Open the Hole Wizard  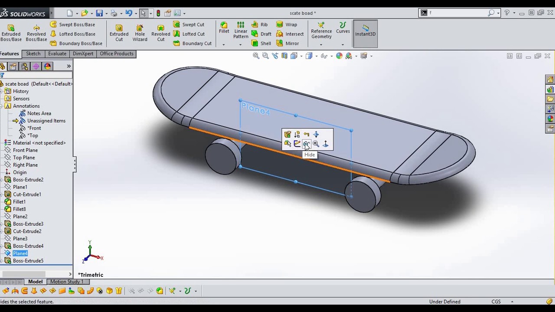pos(140,32)
